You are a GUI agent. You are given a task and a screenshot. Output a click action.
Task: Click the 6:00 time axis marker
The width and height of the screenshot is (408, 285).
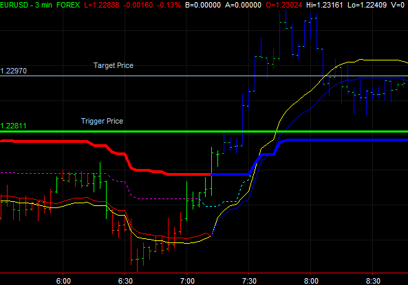tap(63, 281)
